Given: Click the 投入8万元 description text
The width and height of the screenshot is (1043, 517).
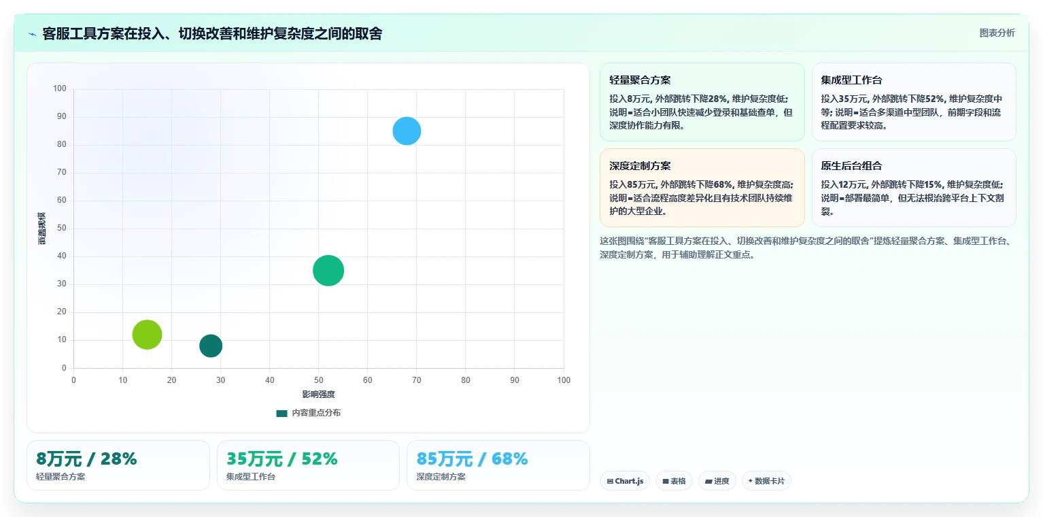Looking at the screenshot, I should tap(702, 112).
